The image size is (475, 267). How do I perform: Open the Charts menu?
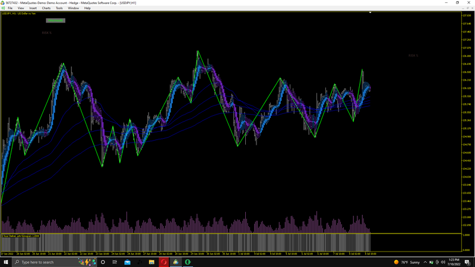pos(46,8)
